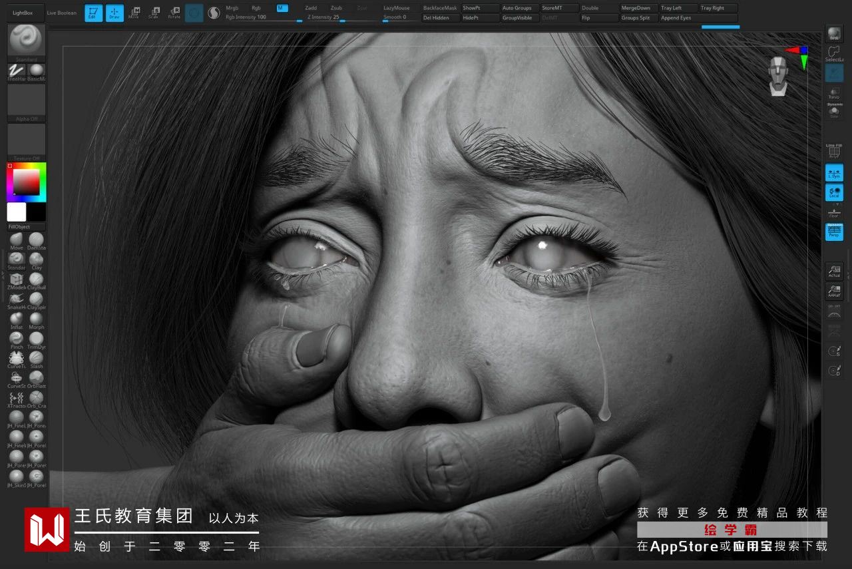Choose the Slash brush
852x569 pixels.
[36, 359]
